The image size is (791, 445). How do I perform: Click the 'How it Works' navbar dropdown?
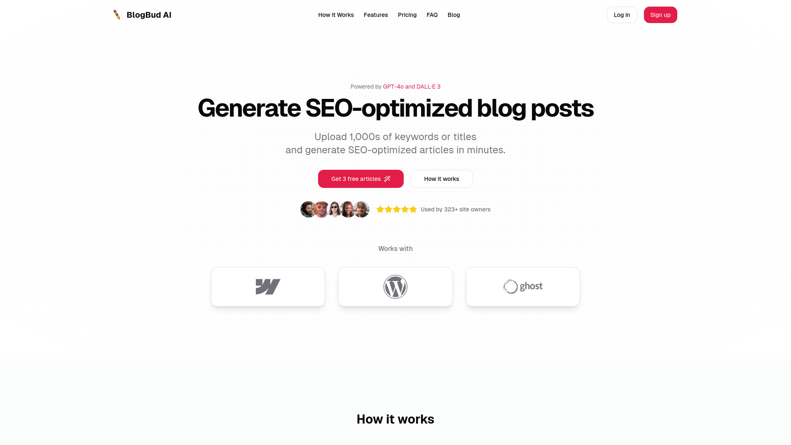336,15
